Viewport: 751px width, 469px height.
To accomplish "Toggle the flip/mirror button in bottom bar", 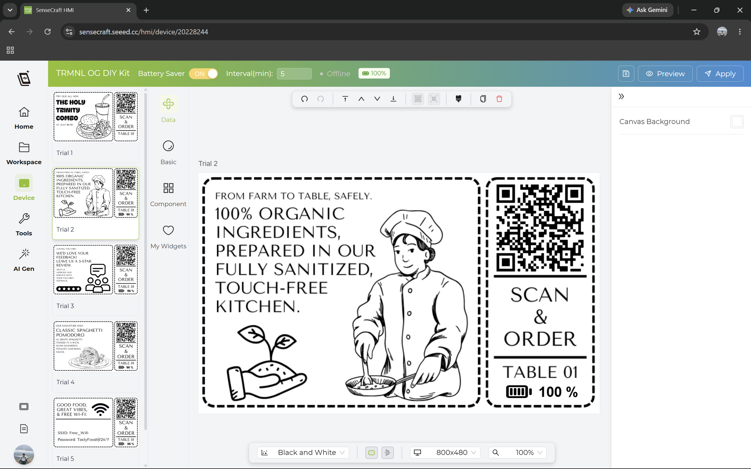I will click(387, 452).
